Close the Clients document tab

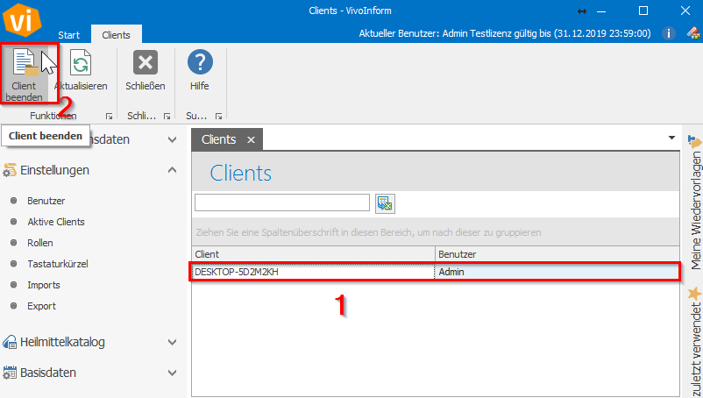[x=251, y=140]
